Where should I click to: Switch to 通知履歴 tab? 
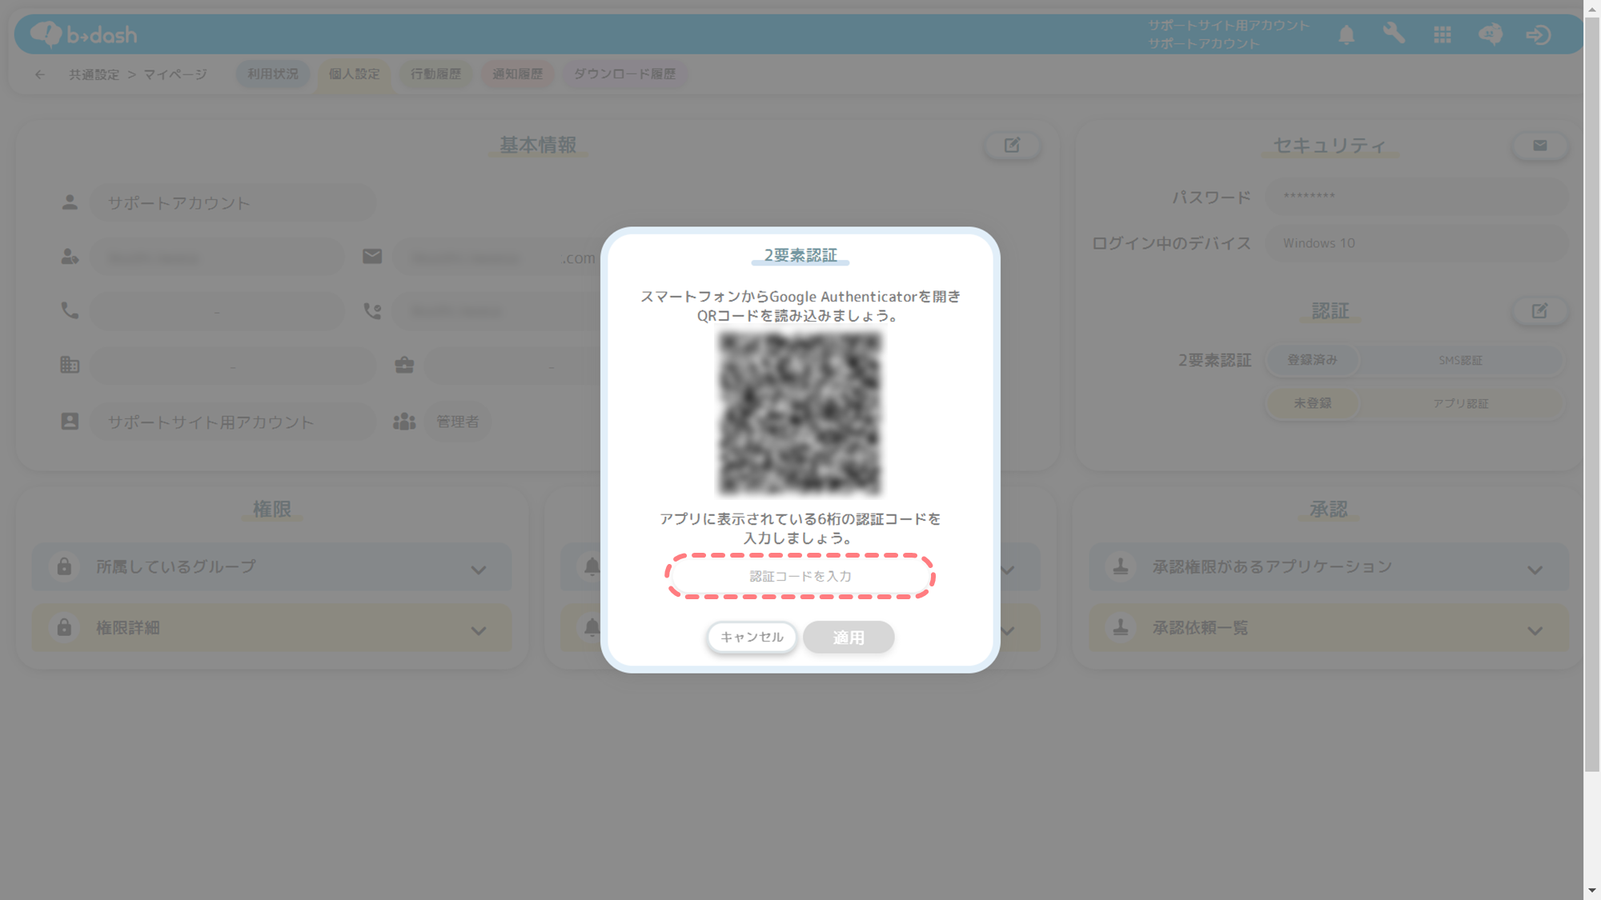point(517,74)
